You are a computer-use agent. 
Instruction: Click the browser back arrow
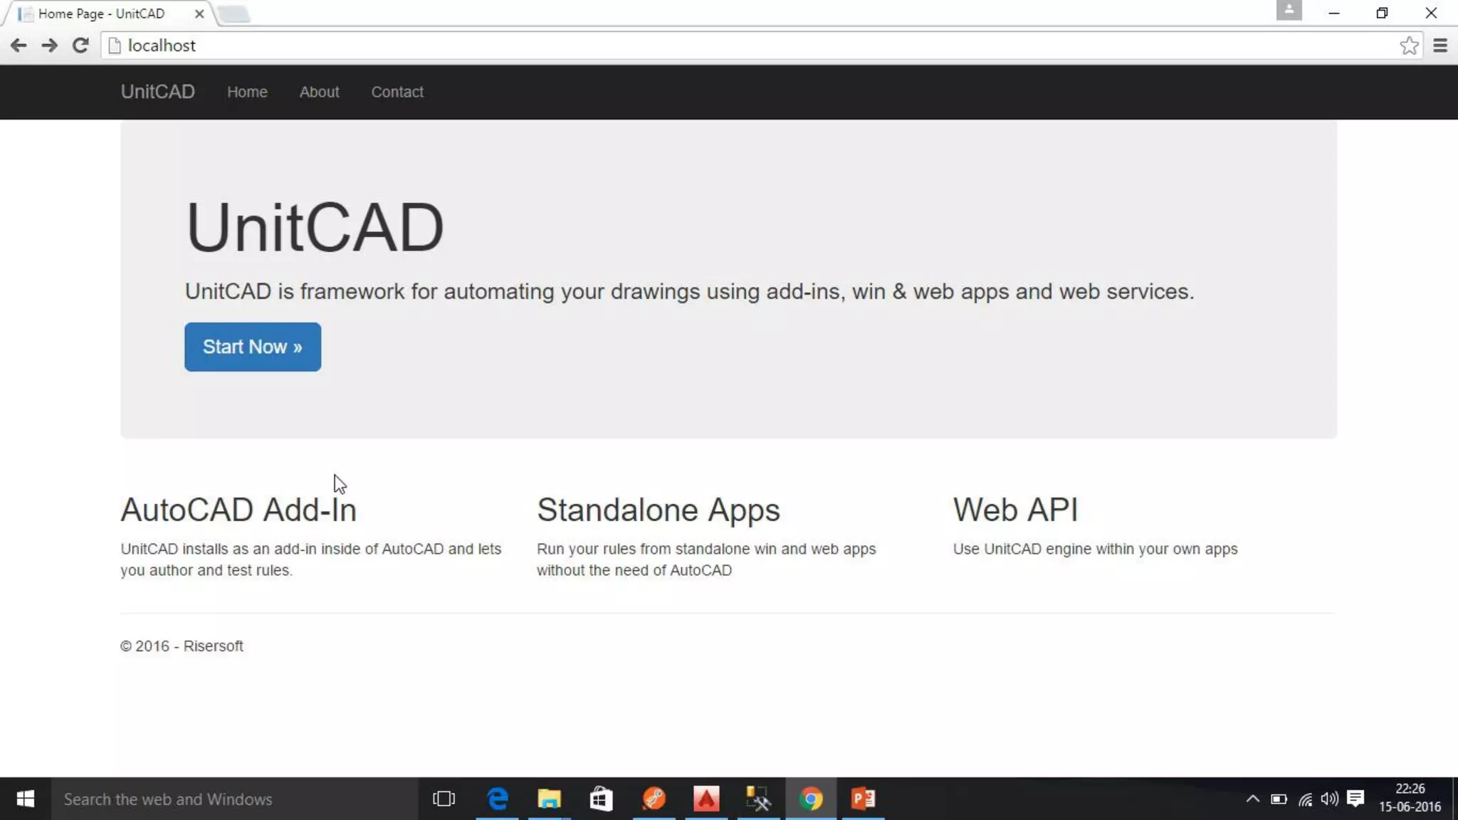coord(19,46)
